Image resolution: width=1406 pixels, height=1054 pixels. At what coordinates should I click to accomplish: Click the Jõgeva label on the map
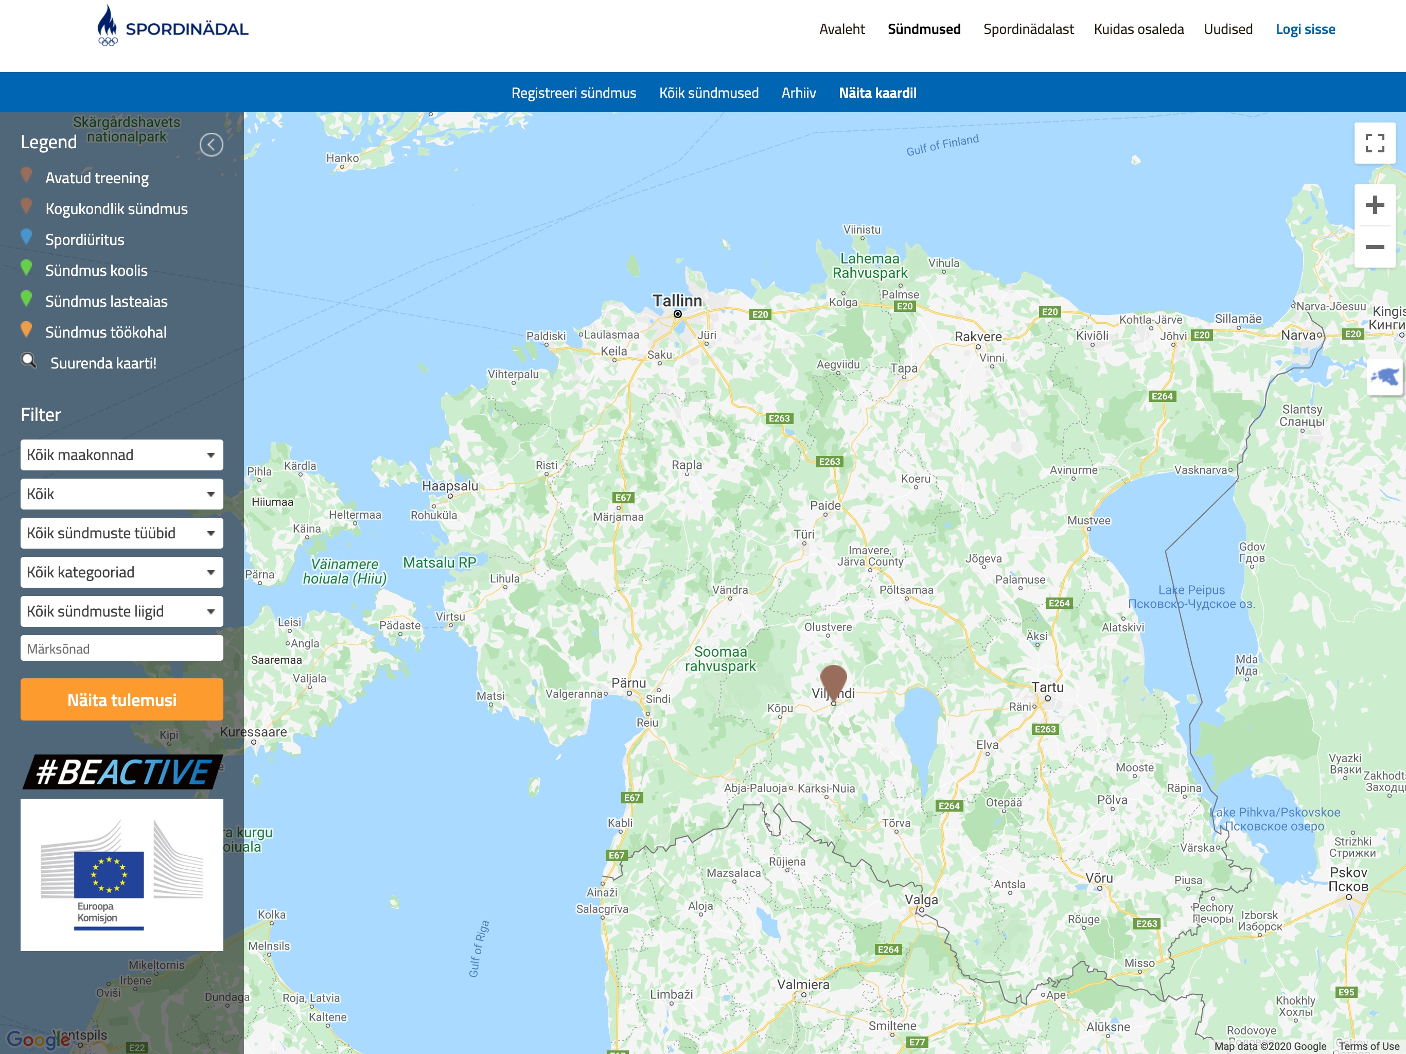click(x=983, y=559)
